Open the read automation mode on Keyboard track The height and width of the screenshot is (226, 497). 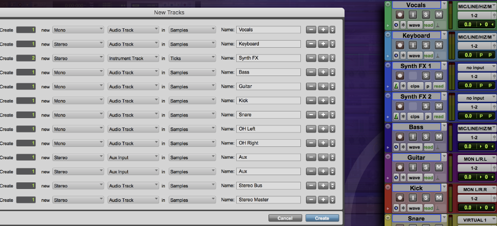click(428, 55)
